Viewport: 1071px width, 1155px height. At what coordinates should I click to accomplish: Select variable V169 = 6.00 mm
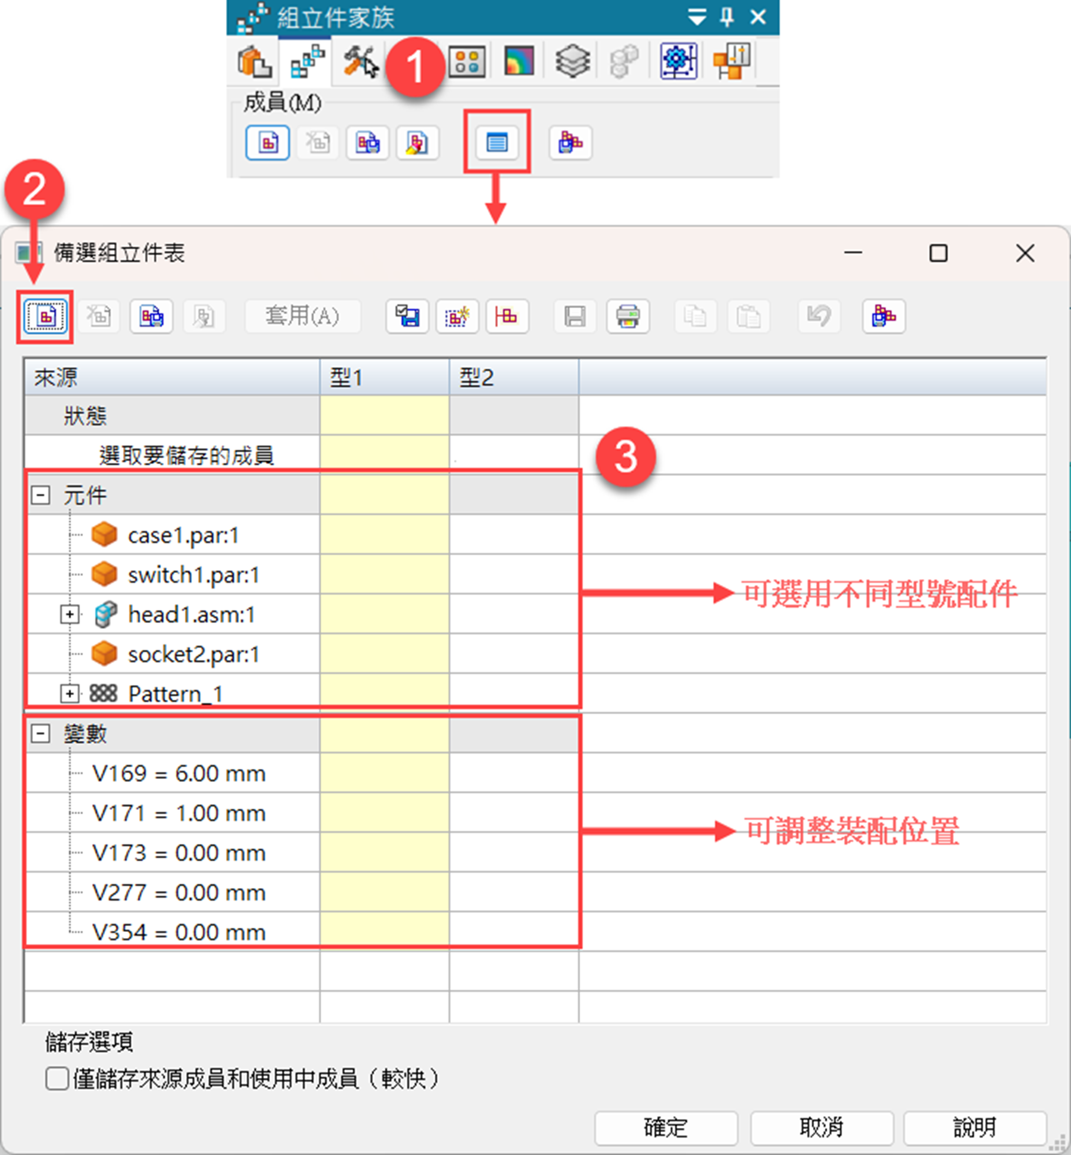coord(179,773)
